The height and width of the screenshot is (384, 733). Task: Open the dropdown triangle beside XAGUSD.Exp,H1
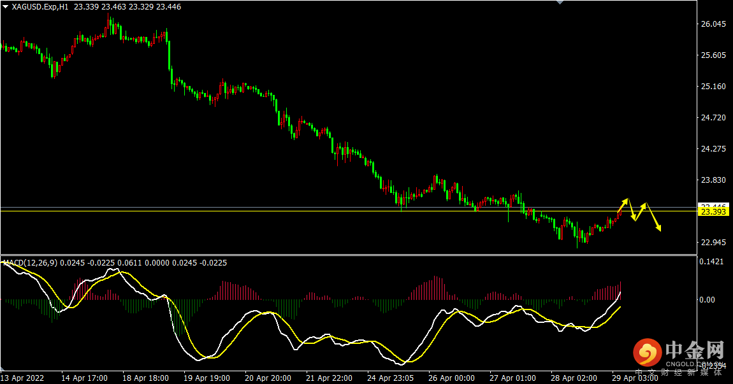point(5,7)
